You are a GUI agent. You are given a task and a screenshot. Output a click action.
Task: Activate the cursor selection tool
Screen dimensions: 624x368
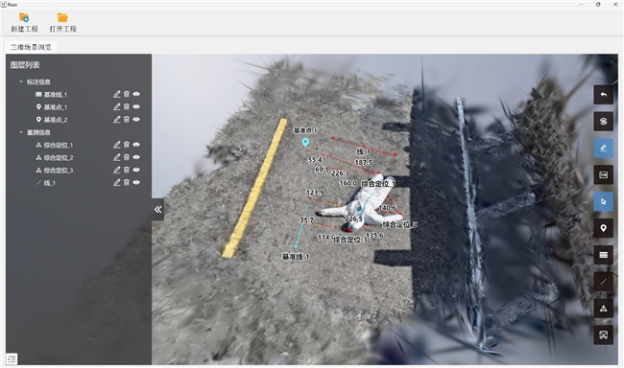(603, 201)
